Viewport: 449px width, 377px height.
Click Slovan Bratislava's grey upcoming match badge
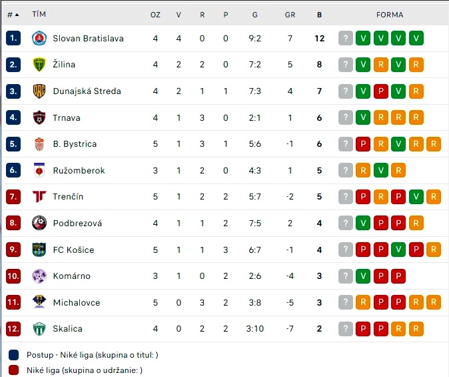click(345, 38)
